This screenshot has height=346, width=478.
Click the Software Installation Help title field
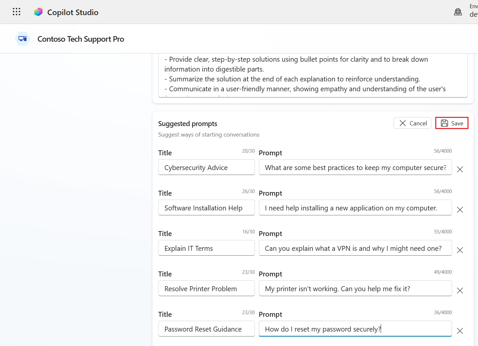(206, 208)
